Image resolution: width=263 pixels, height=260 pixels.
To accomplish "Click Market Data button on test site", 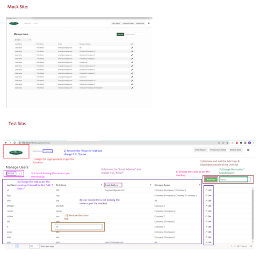I will tap(236, 150).
